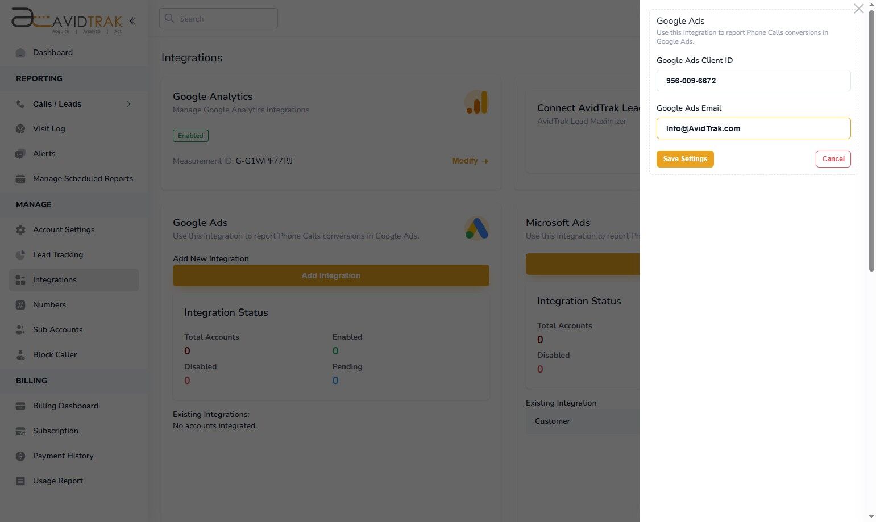876x522 pixels.
Task: Click the Sub Accounts people icon
Action: 20,330
